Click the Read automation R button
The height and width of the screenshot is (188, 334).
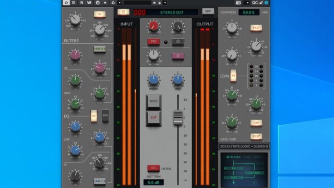pyautogui.click(x=82, y=3)
